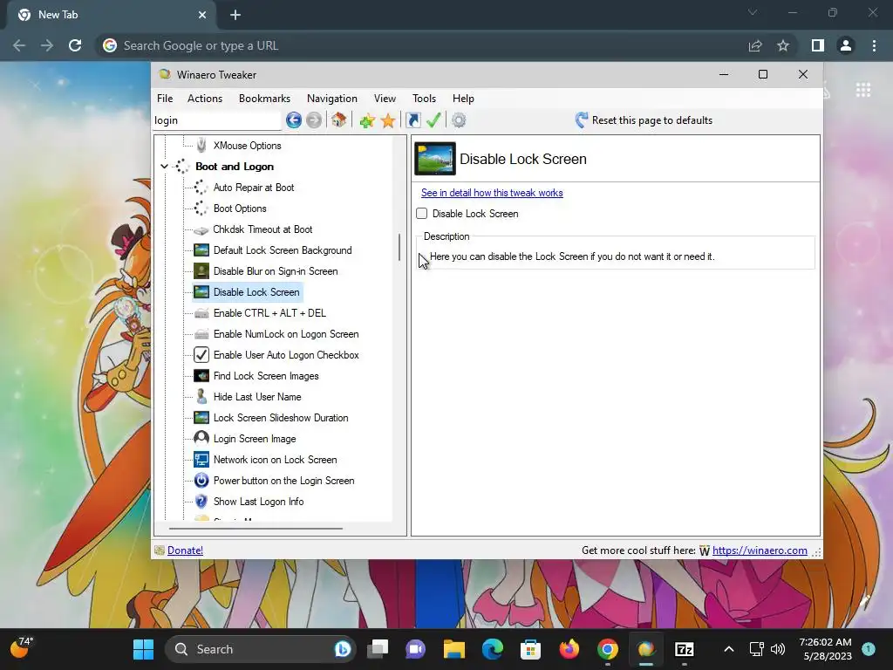The height and width of the screenshot is (670, 893).
Task: Reload the page in Chrome
Action: pyautogui.click(x=75, y=45)
